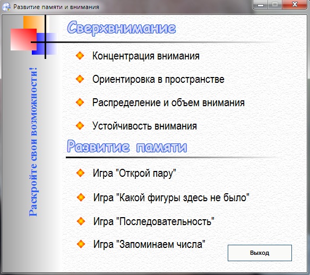Click the vertical text 'Раскройте свои возможности!'
The width and height of the screenshot is (310, 275).
33,142
